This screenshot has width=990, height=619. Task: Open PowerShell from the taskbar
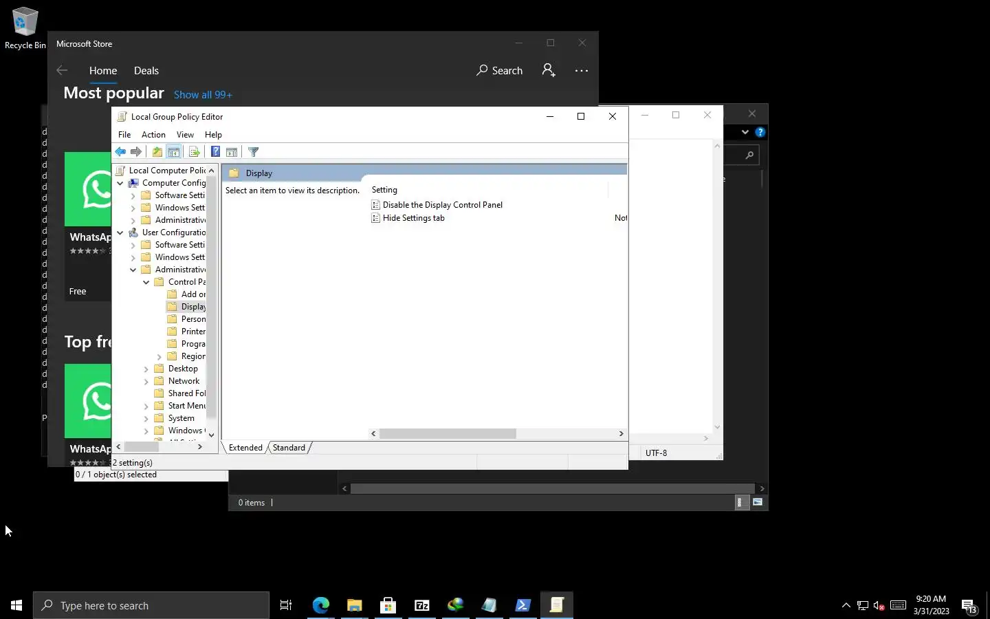523,605
